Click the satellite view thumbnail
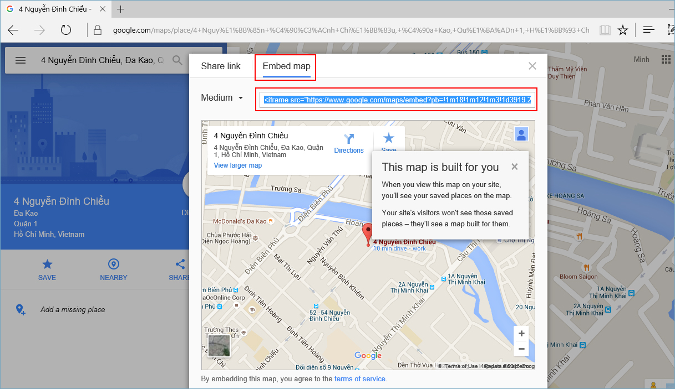 click(x=219, y=346)
